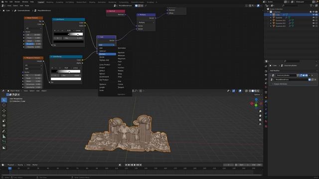This screenshot has height=179, width=319.
Task: Open Object Mode dropdown in viewport header
Action: (x=14, y=90)
